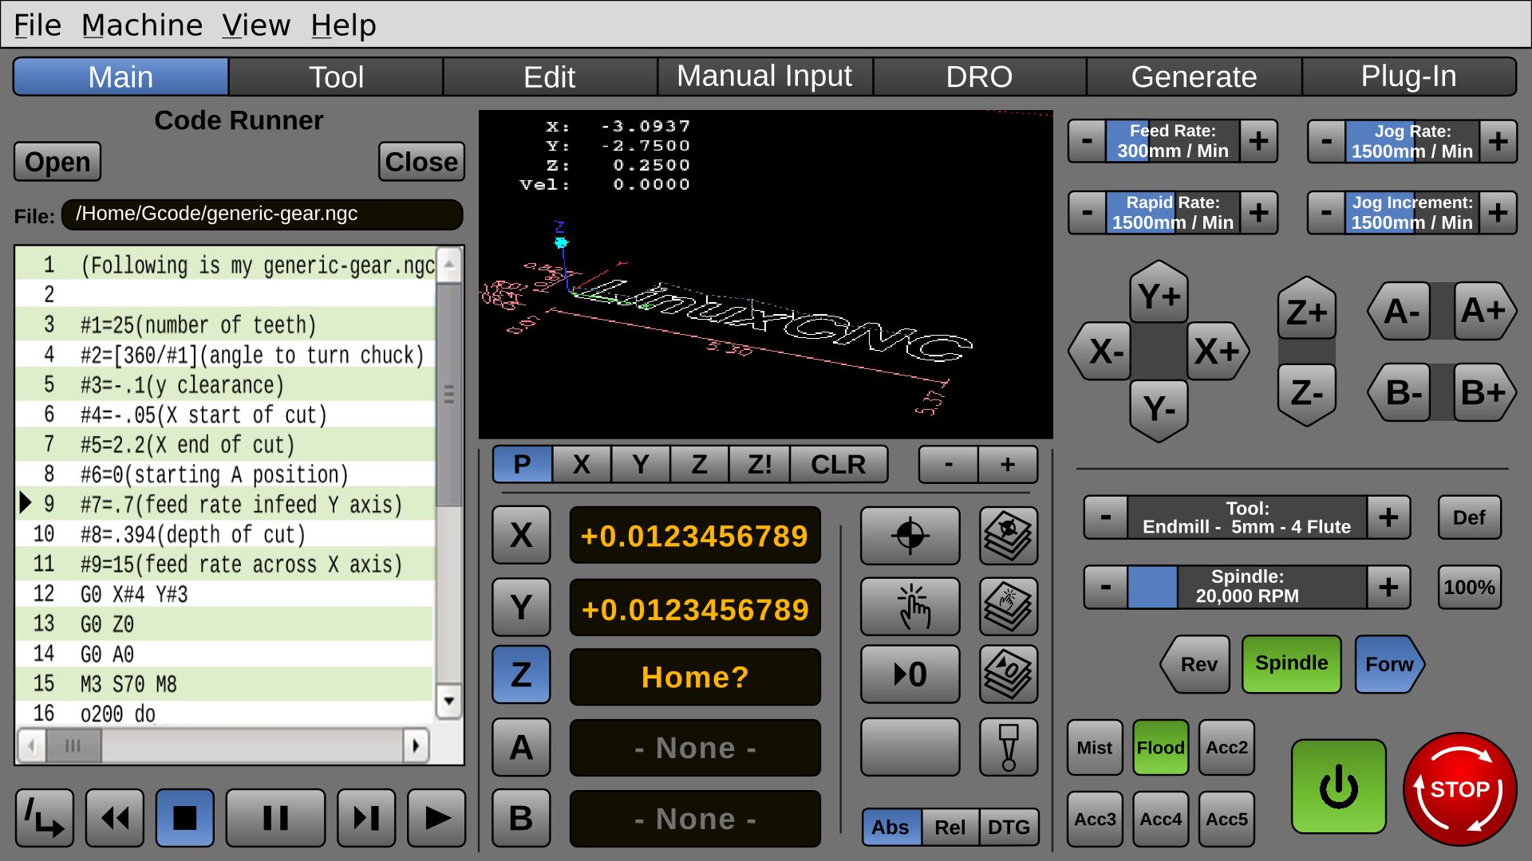The image size is (1532, 861).
Task: Pause the G-code program
Action: click(275, 818)
